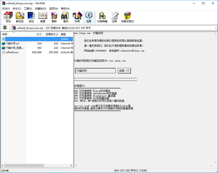Click the www.itmop.com header text in comment
This screenshot has width=218, height=173.
[82, 33]
